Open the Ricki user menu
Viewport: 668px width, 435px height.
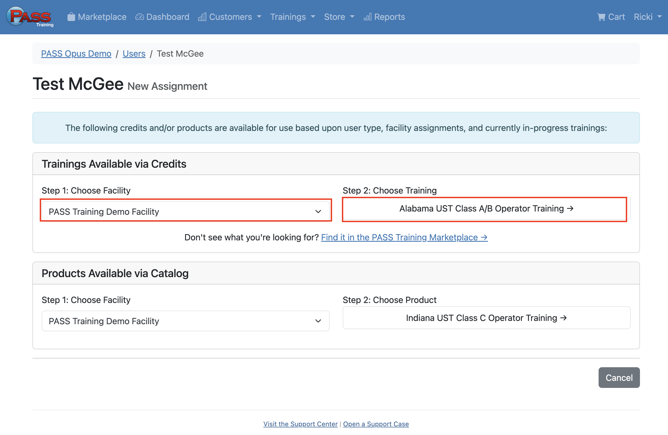(647, 17)
